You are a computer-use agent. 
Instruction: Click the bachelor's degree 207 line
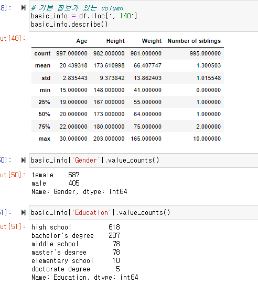click(x=76, y=235)
